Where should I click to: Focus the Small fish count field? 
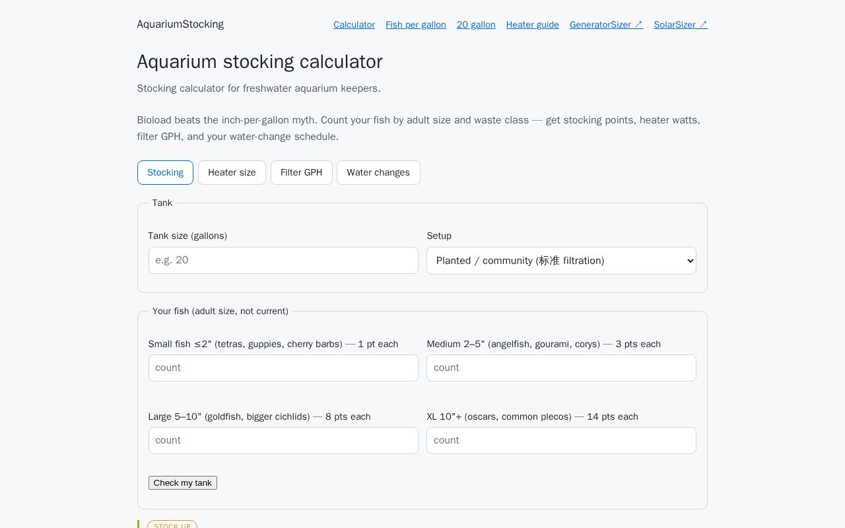pyautogui.click(x=283, y=368)
